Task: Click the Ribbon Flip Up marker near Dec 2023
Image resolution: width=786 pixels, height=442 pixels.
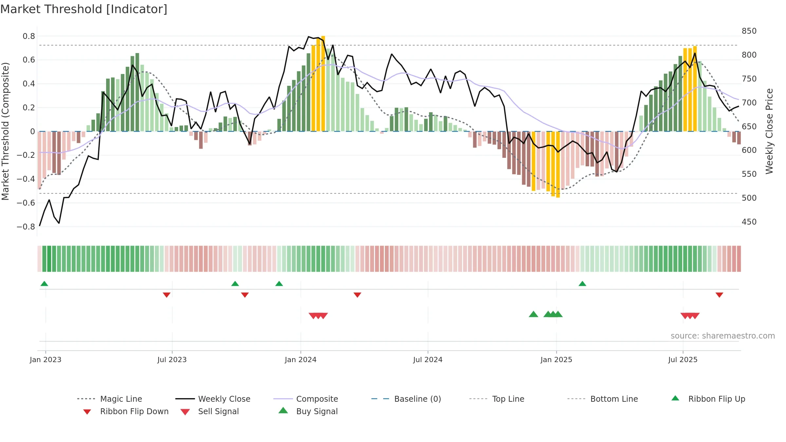Action: (x=279, y=284)
